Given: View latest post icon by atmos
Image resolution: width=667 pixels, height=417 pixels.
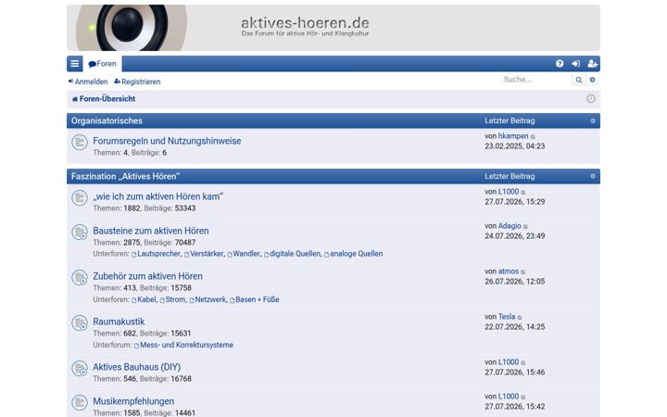Looking at the screenshot, I should coord(523,272).
